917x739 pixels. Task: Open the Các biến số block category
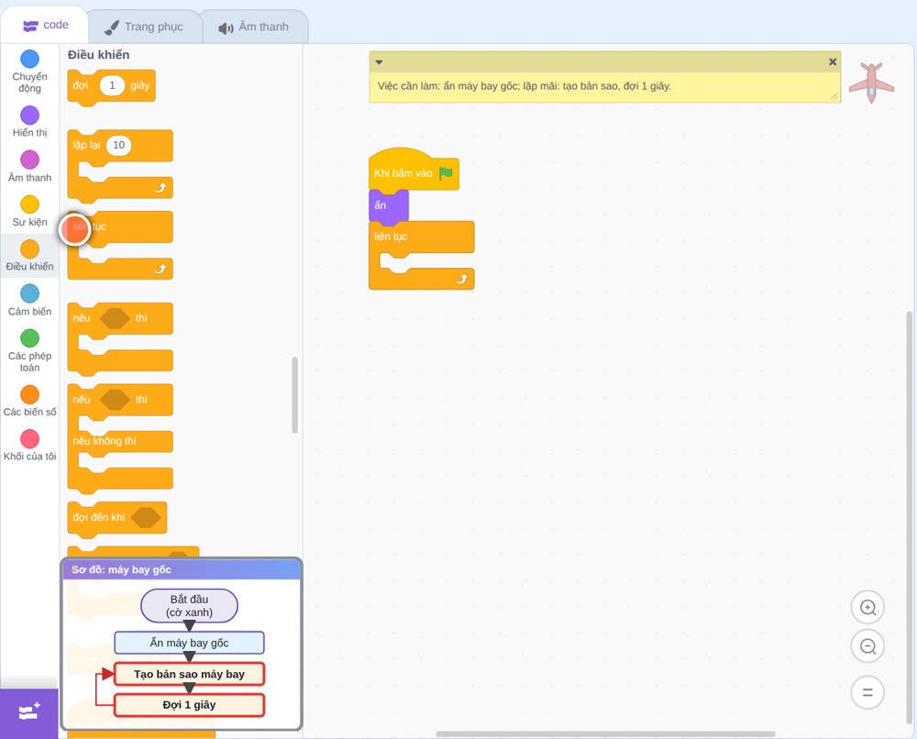pos(30,401)
